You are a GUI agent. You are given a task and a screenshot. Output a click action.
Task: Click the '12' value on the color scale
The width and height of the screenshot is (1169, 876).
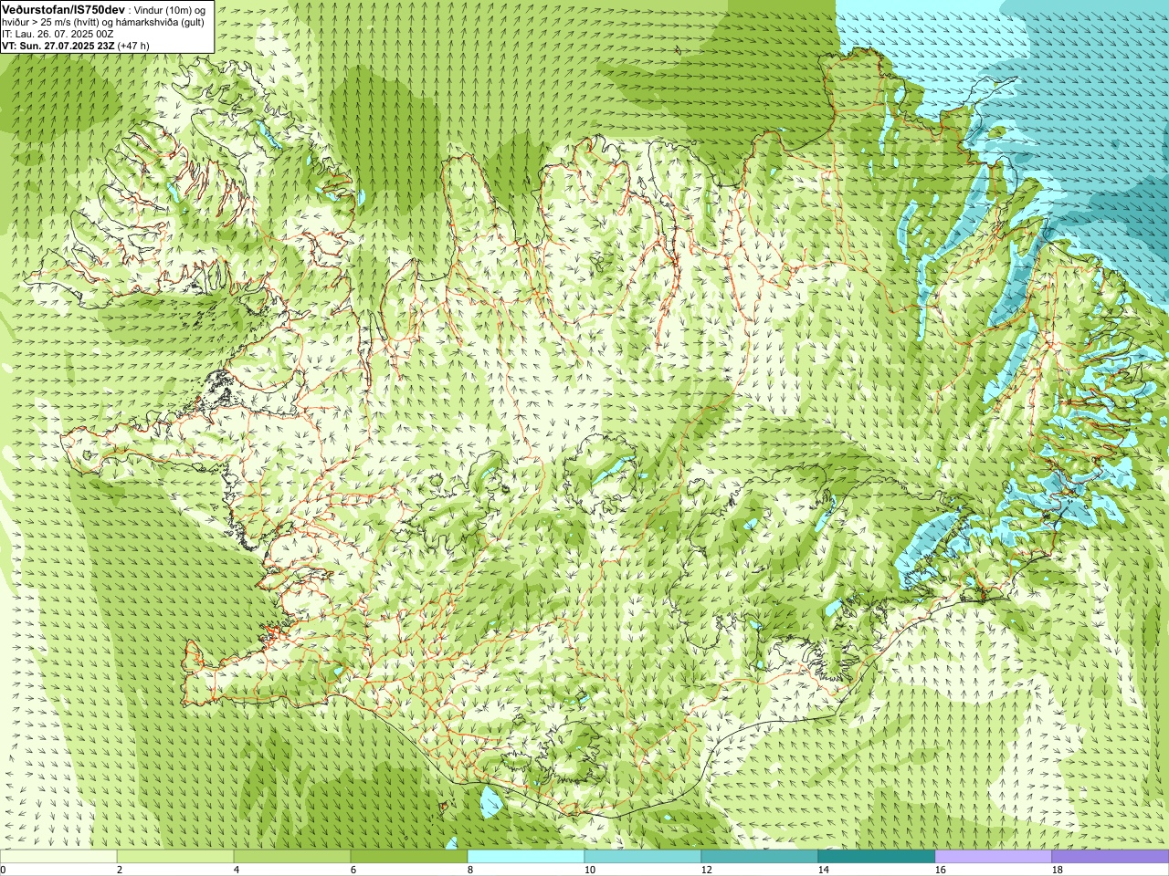click(x=707, y=870)
